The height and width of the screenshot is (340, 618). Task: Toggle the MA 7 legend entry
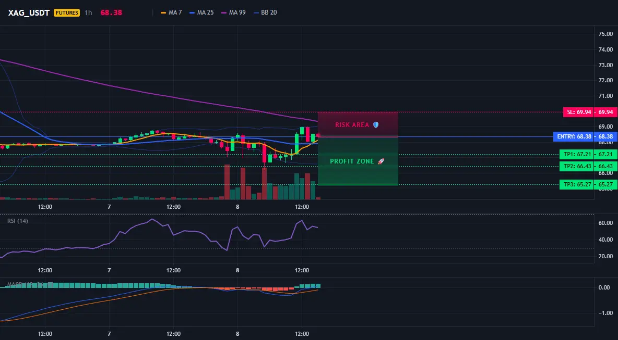(x=171, y=12)
